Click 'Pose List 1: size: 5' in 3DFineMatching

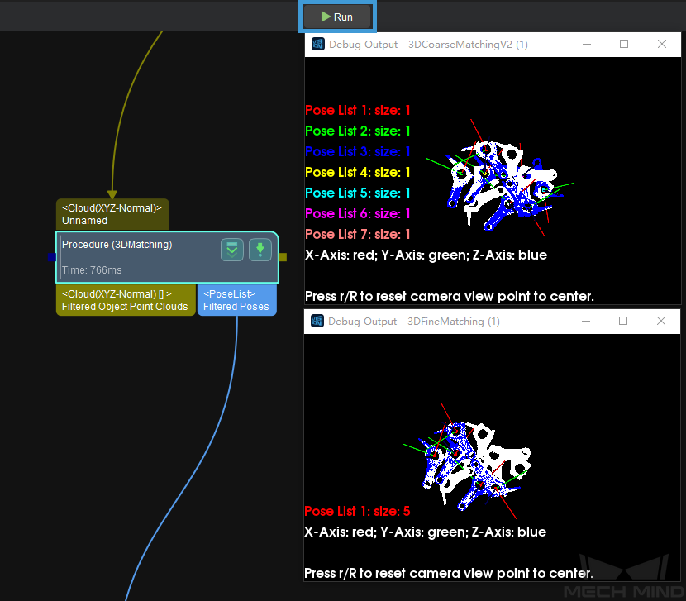tap(357, 511)
